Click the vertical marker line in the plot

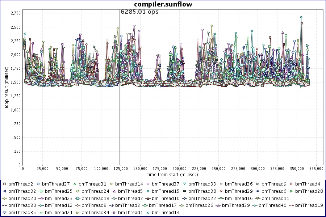click(119, 109)
